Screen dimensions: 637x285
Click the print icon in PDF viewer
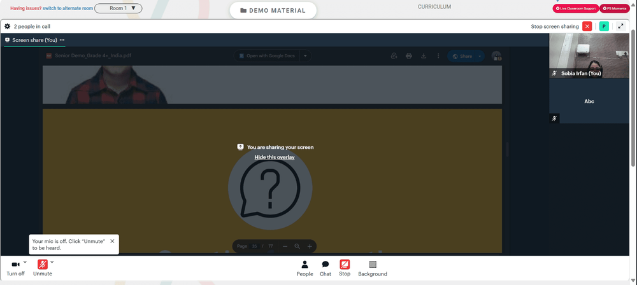pos(409,56)
